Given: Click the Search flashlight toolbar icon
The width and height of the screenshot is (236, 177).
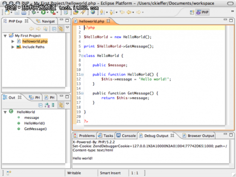Looking at the screenshot, I should 83,12.
